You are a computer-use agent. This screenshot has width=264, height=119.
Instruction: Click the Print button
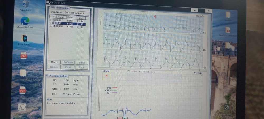[68, 67]
